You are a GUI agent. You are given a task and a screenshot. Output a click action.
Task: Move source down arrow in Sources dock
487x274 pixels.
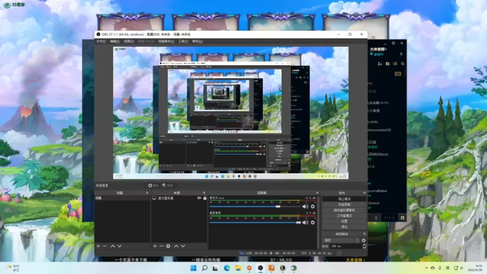(x=183, y=246)
